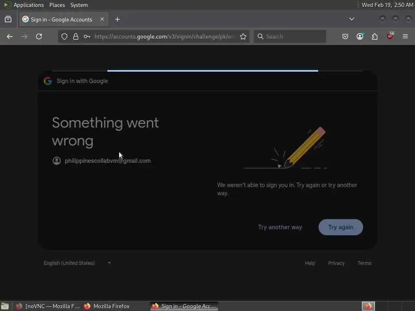The height and width of the screenshot is (311, 415).
Task: Click the Something went wrong heading
Action: 105,132
